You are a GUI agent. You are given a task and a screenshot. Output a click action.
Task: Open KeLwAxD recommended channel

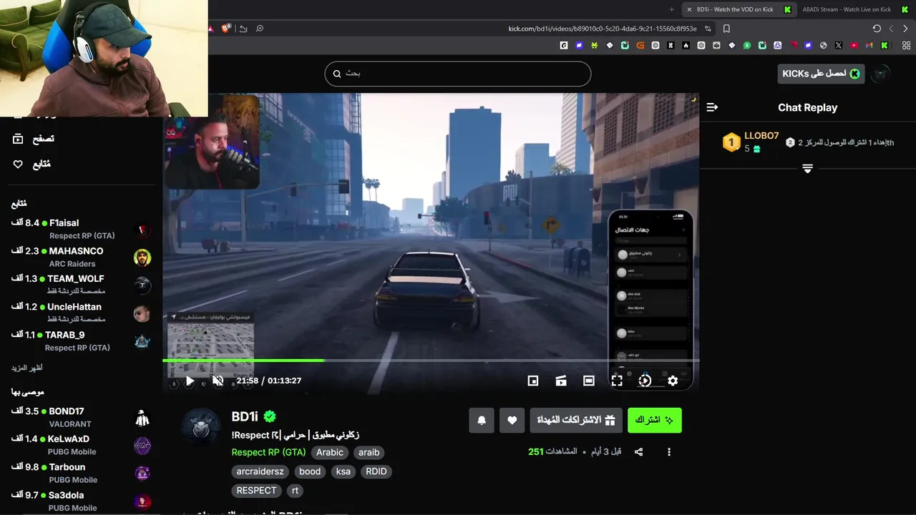click(x=81, y=445)
